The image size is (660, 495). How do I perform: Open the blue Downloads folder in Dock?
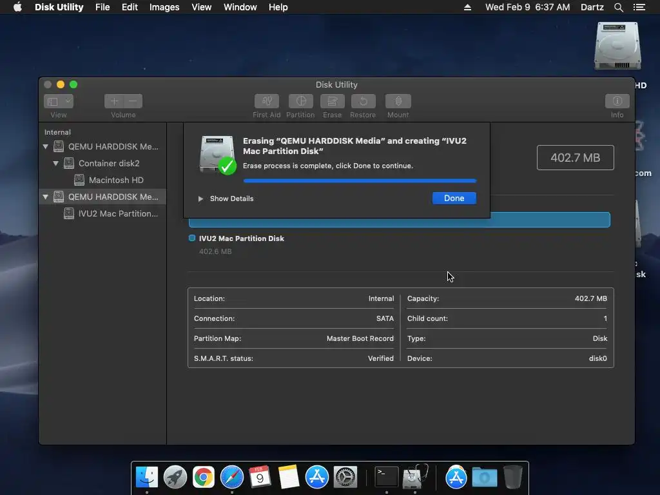[x=485, y=477]
